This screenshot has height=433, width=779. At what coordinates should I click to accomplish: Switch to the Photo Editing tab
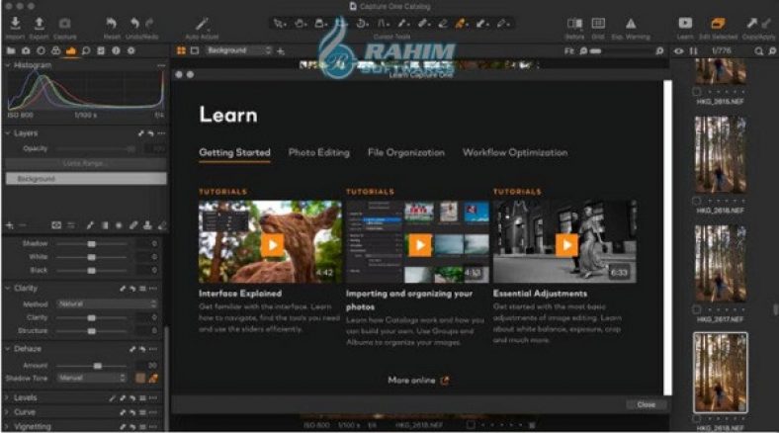coord(319,152)
